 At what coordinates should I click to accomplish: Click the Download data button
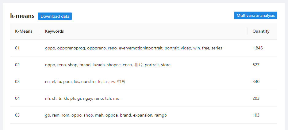coord(55,16)
